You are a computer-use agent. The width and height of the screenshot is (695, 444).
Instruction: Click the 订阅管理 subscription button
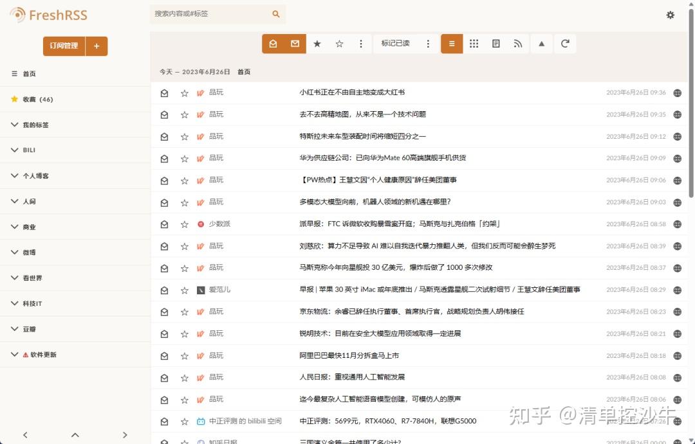tap(64, 46)
